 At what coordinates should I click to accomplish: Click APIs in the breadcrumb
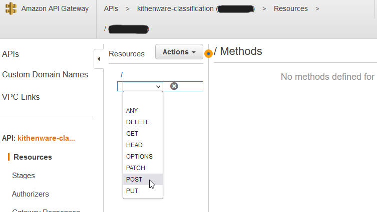coord(111,8)
